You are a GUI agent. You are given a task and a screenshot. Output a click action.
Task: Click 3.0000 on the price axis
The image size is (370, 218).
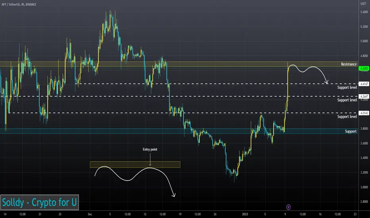click(364, 187)
